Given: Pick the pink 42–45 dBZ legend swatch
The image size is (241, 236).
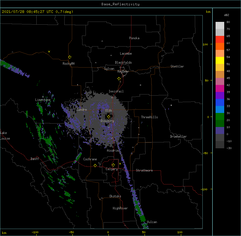Looking at the screenshot, I should (x=220, y=82).
